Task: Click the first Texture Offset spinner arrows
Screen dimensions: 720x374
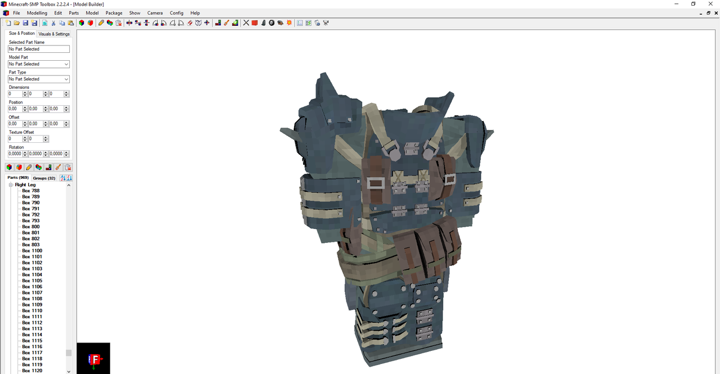Action: 25,139
